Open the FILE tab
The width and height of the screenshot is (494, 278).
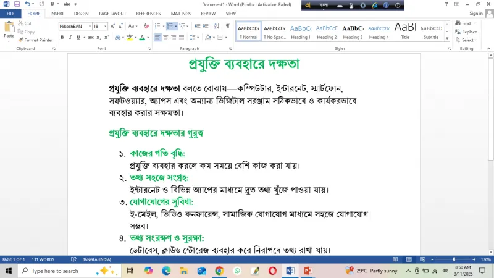point(10,14)
